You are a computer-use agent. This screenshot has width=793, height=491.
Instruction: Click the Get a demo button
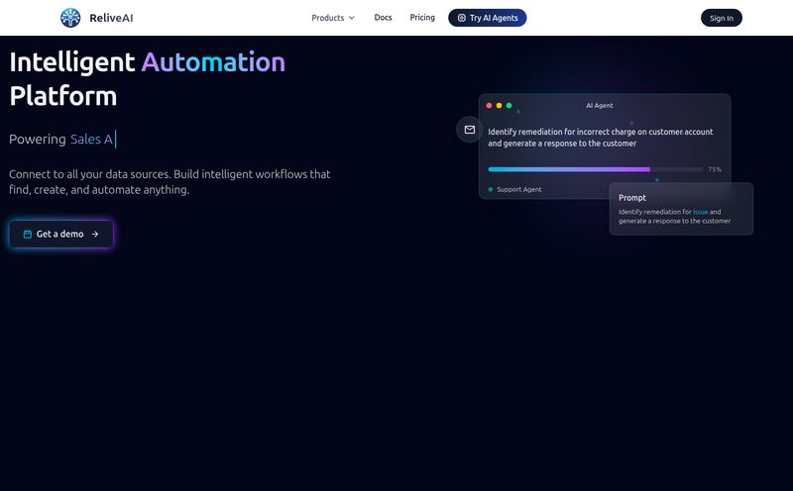tap(61, 234)
